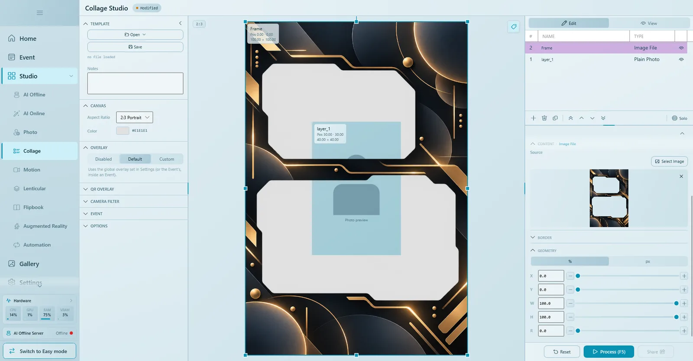
Task: Expand the QR Overlay section
Action: pyautogui.click(x=134, y=189)
